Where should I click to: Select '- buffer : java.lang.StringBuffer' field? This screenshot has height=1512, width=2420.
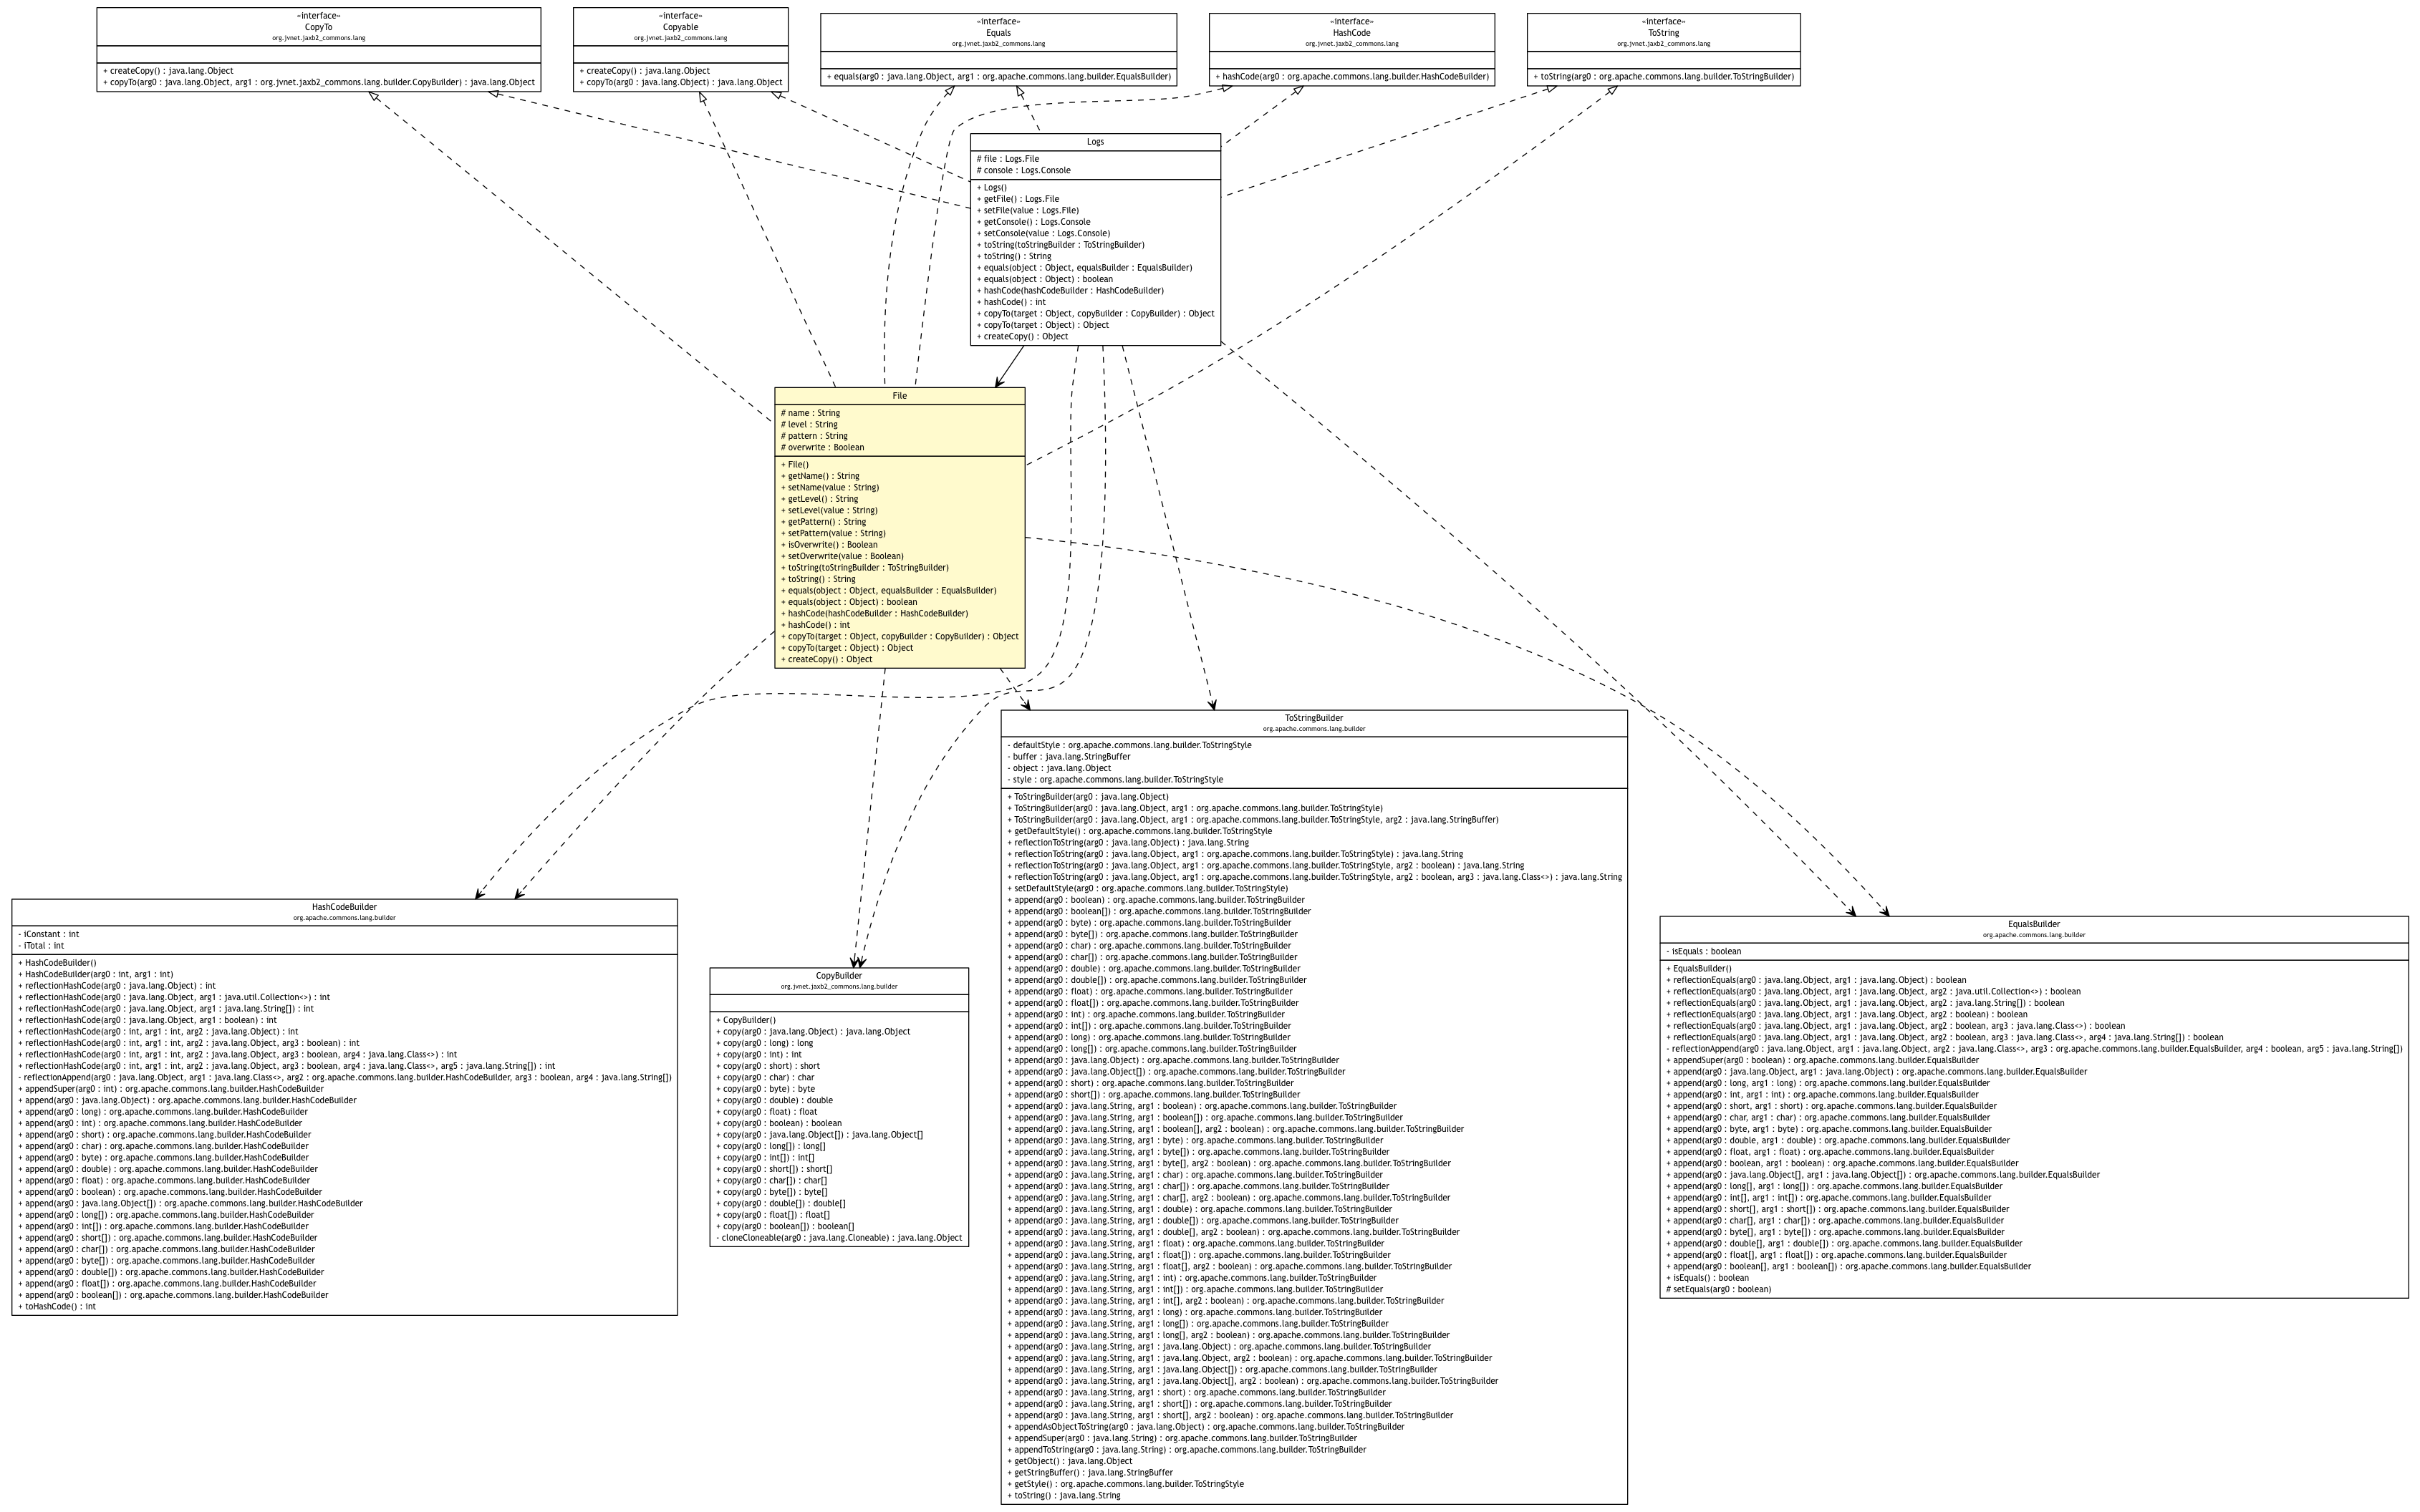[1069, 757]
